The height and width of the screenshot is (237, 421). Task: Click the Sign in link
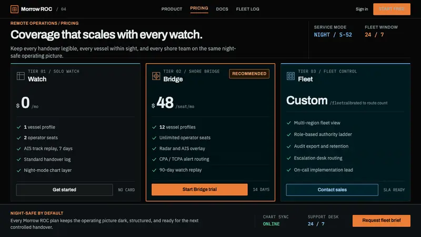tap(362, 9)
